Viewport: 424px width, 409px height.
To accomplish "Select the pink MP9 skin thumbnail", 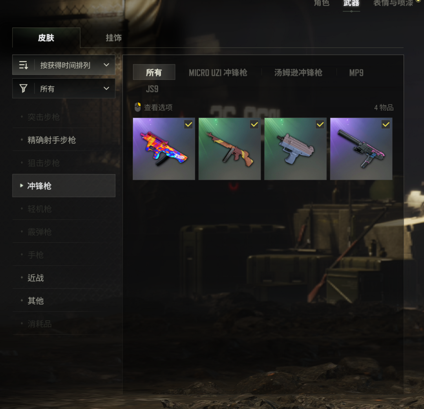I will tap(361, 149).
